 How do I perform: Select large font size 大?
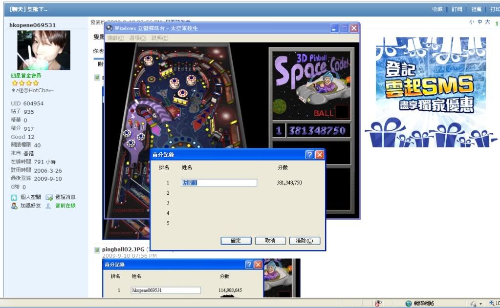tap(487, 22)
